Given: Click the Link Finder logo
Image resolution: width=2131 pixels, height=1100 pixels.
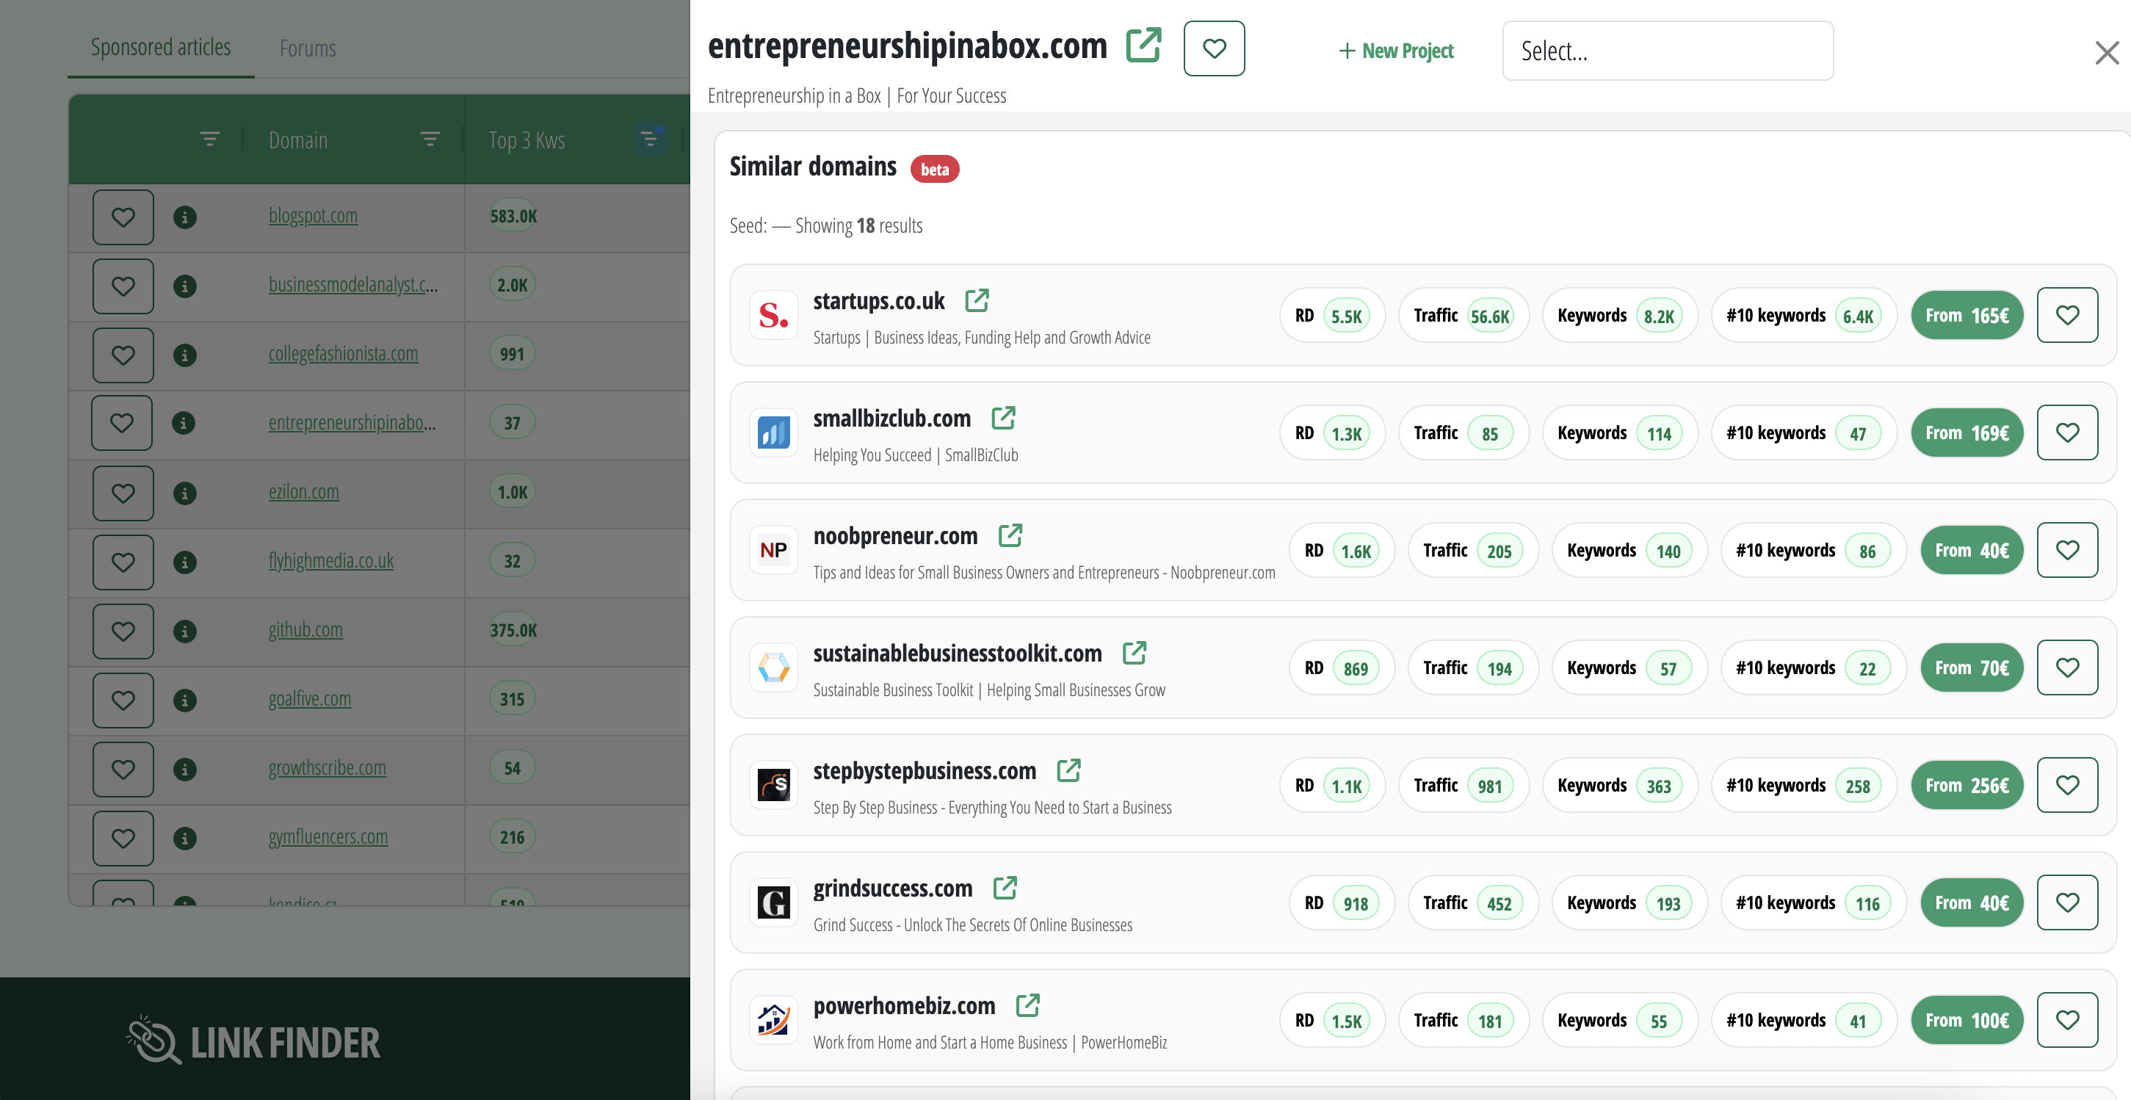Looking at the screenshot, I should pyautogui.click(x=253, y=1041).
